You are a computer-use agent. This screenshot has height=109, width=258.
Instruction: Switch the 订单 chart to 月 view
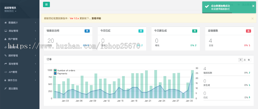[245, 60]
